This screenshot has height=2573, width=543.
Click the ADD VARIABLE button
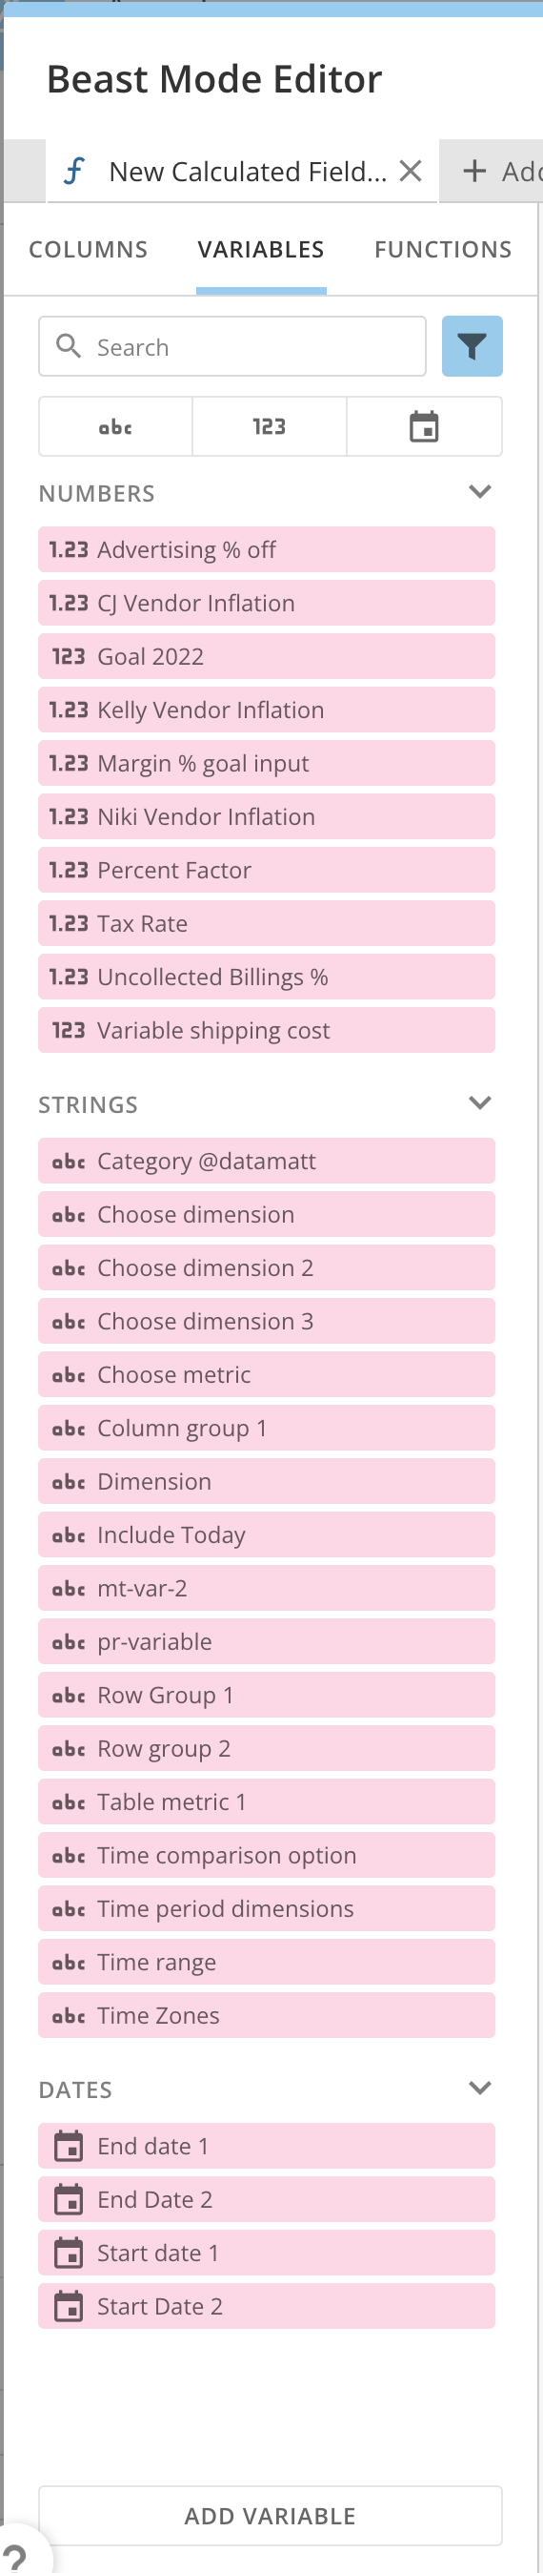click(271, 2515)
